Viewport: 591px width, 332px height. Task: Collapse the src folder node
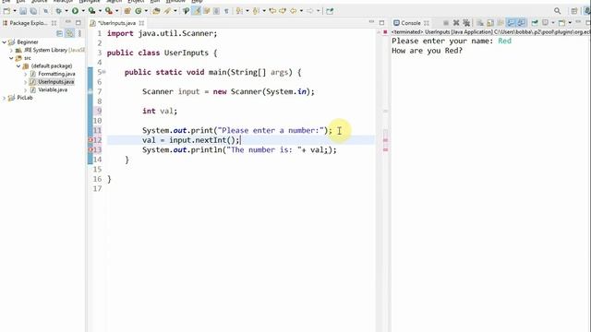point(11,58)
